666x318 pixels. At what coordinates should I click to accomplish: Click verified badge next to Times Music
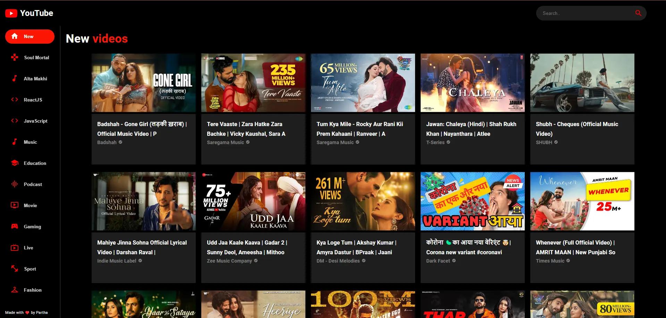(568, 260)
